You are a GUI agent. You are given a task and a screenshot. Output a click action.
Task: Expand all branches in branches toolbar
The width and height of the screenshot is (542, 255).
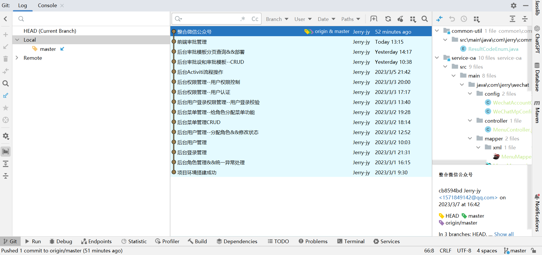coord(5,164)
